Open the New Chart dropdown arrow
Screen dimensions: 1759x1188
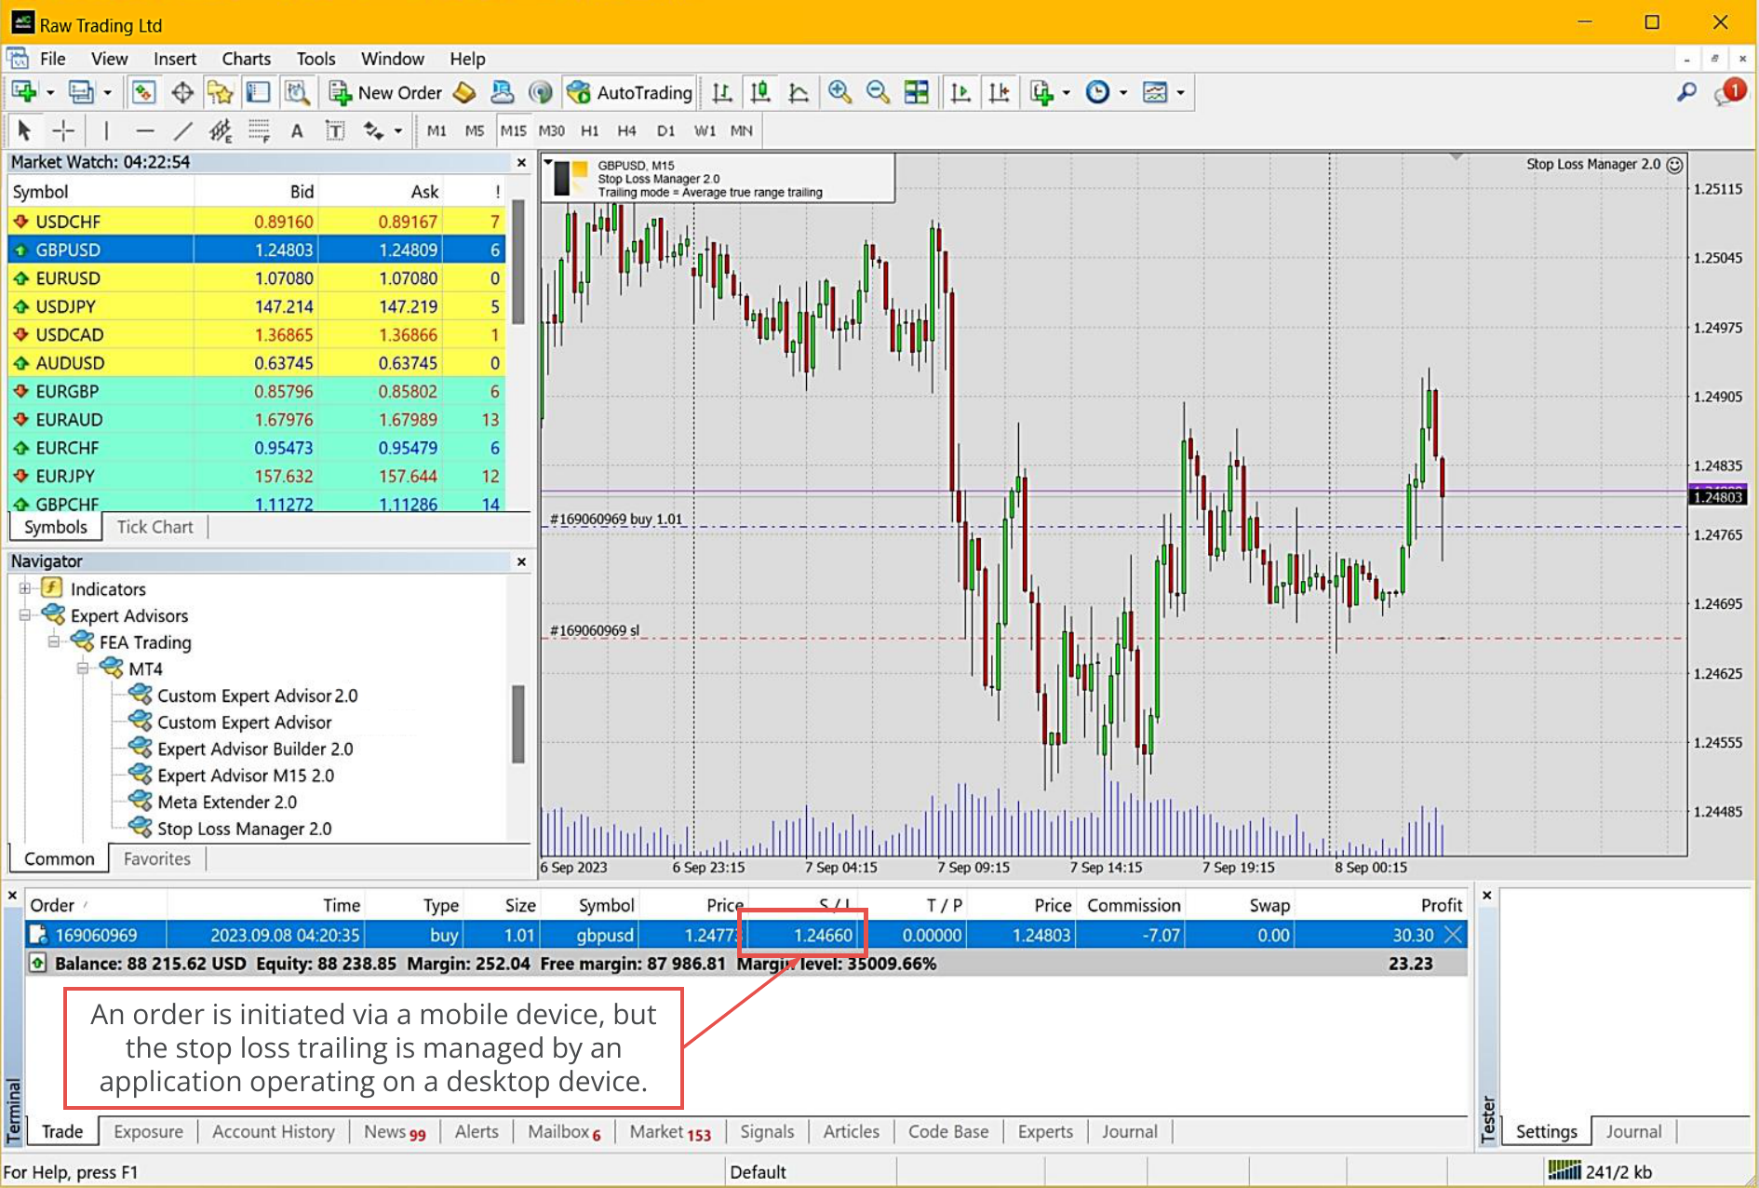pyautogui.click(x=50, y=92)
